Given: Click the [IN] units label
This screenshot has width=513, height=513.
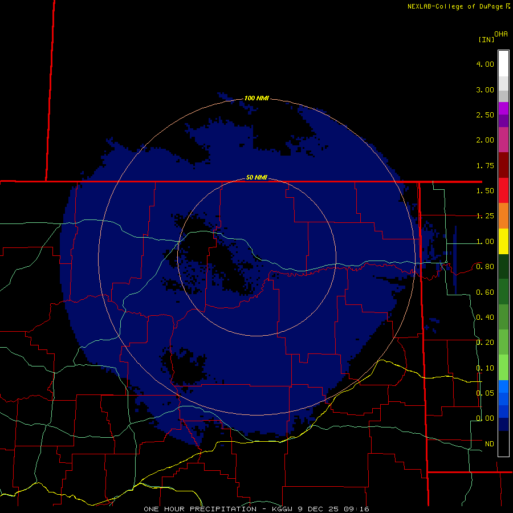Looking at the screenshot, I should coord(486,39).
